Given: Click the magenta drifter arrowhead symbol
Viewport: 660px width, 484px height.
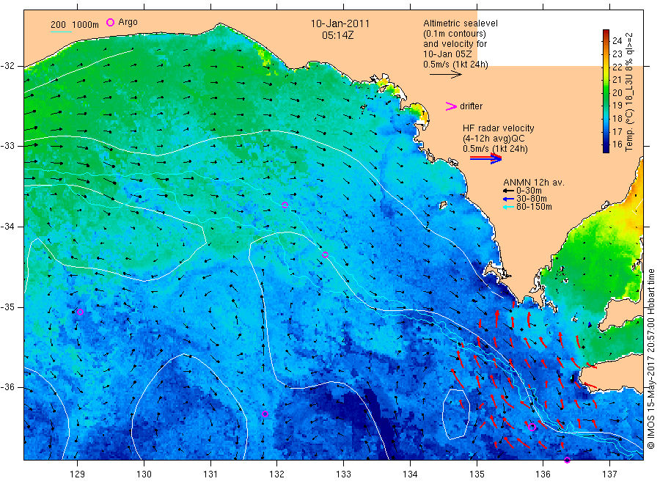Looking at the screenshot, I should pyautogui.click(x=451, y=106).
